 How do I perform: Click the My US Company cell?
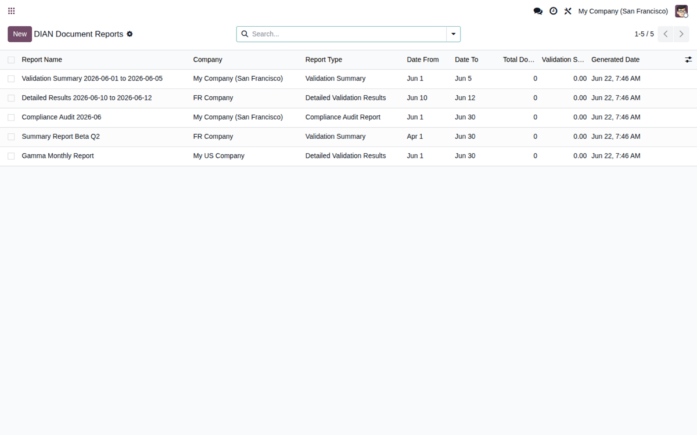218,156
